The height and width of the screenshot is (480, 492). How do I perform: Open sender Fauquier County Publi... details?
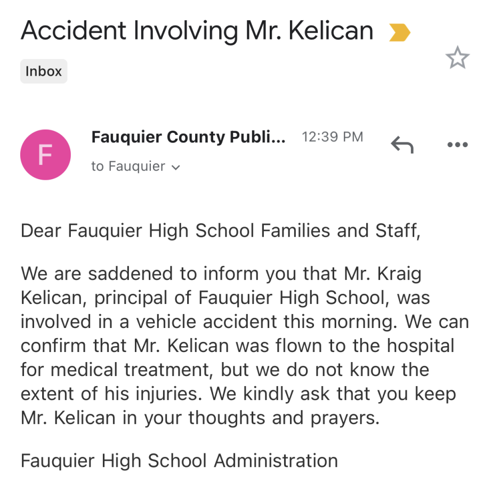click(x=188, y=137)
